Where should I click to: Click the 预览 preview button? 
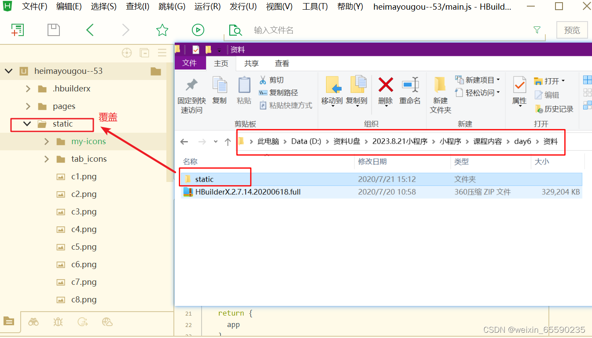click(x=572, y=30)
